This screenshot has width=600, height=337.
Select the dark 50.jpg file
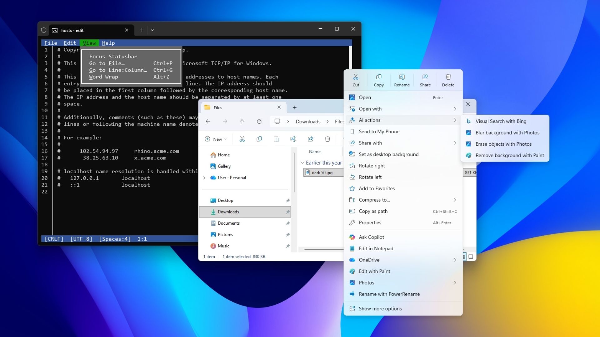(323, 172)
